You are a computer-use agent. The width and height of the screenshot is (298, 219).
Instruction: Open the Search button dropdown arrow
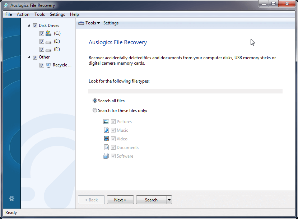tap(169, 200)
